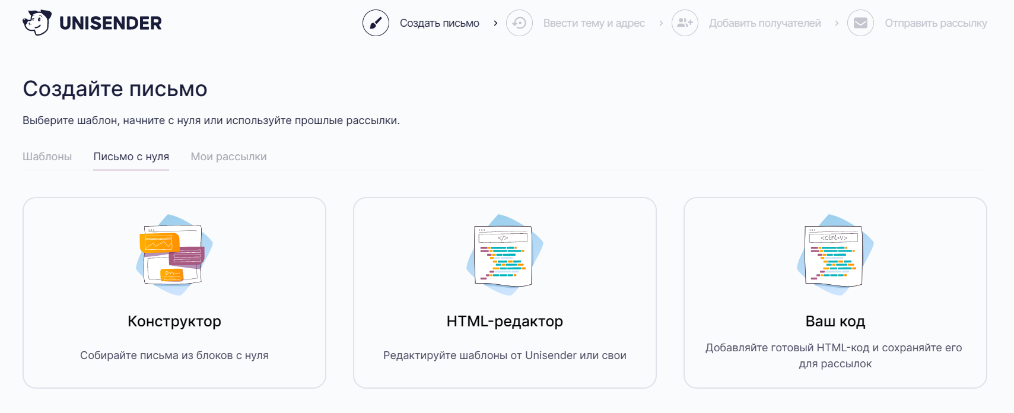Choose the Конструктор card title

click(x=174, y=321)
